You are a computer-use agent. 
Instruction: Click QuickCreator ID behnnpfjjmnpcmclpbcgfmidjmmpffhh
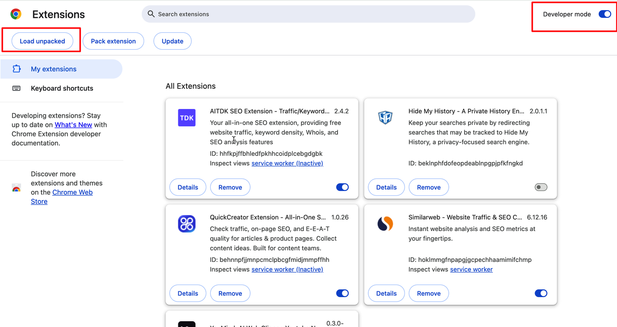[x=269, y=259]
